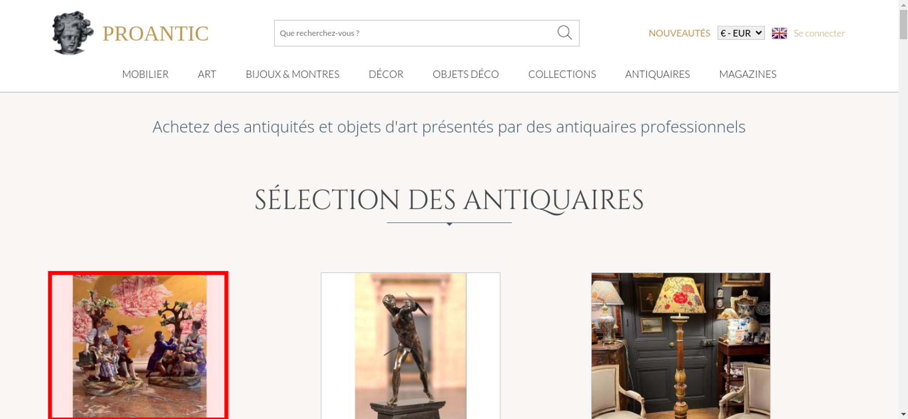
Task: Switch language via the UK flag icon
Action: (x=779, y=33)
